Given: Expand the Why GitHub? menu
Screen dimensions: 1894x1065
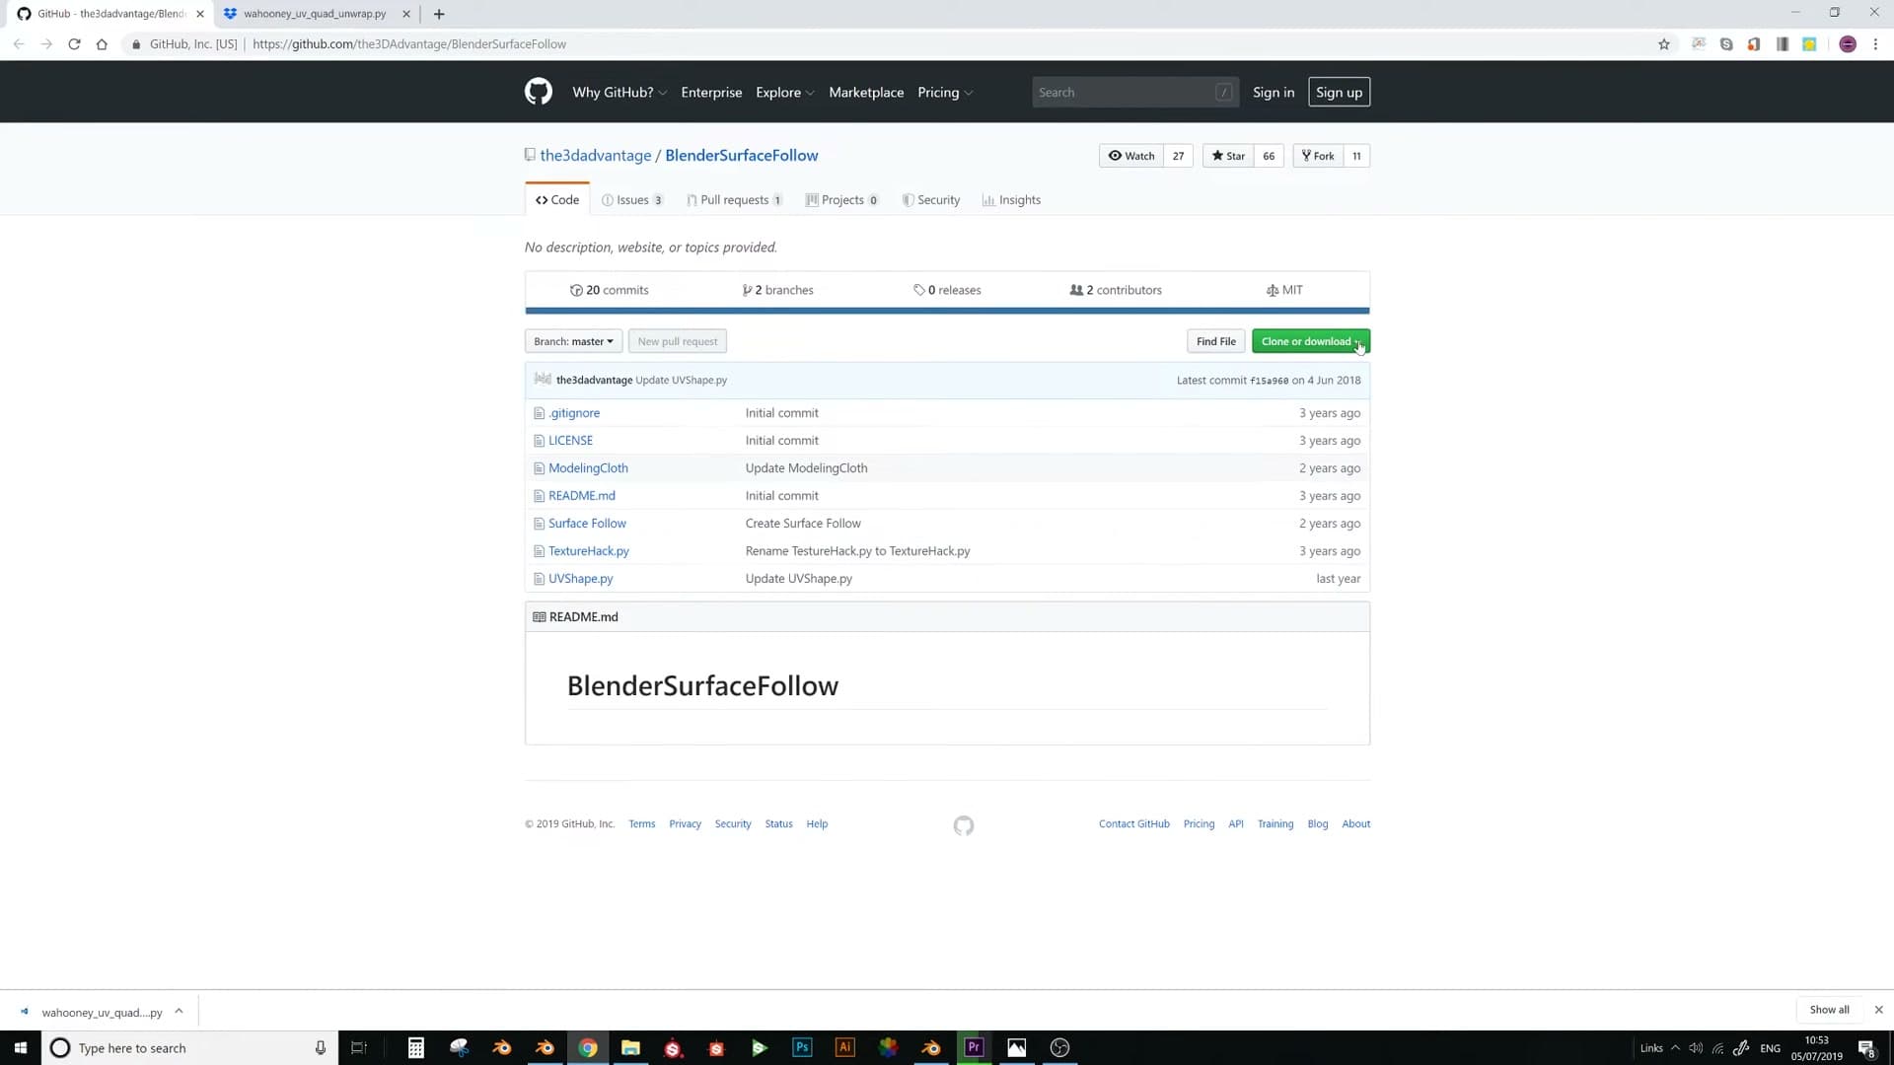Looking at the screenshot, I should pyautogui.click(x=619, y=92).
